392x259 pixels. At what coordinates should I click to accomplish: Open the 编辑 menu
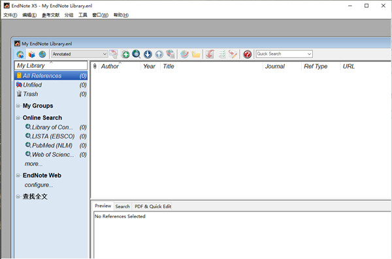point(29,15)
